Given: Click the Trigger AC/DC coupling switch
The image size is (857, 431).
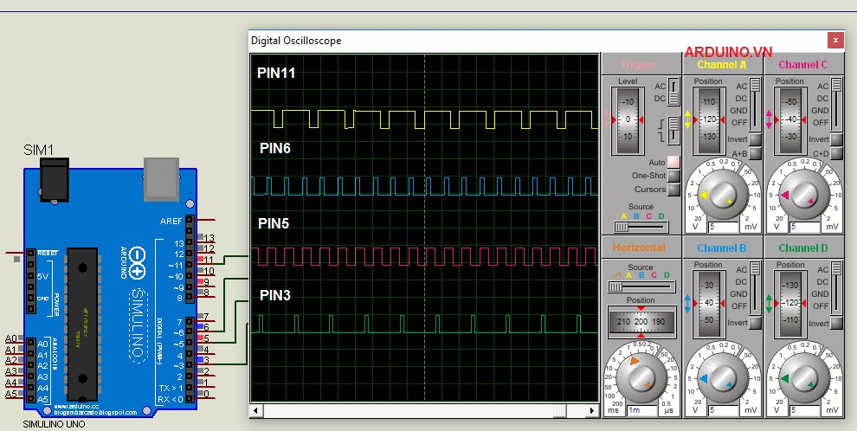Looking at the screenshot, I should click(673, 92).
